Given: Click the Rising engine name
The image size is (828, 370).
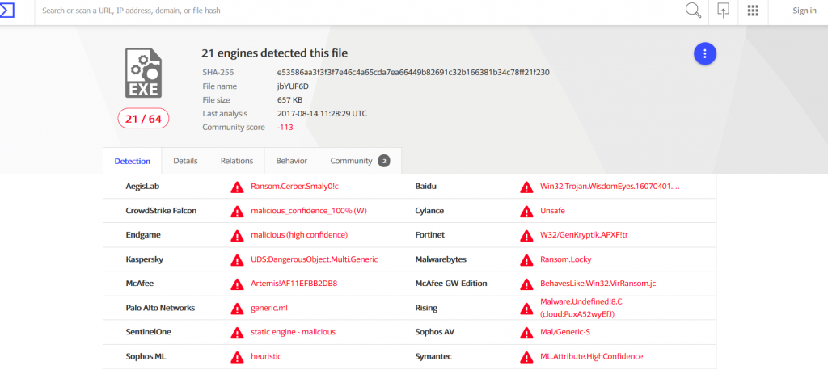Looking at the screenshot, I should tap(427, 308).
